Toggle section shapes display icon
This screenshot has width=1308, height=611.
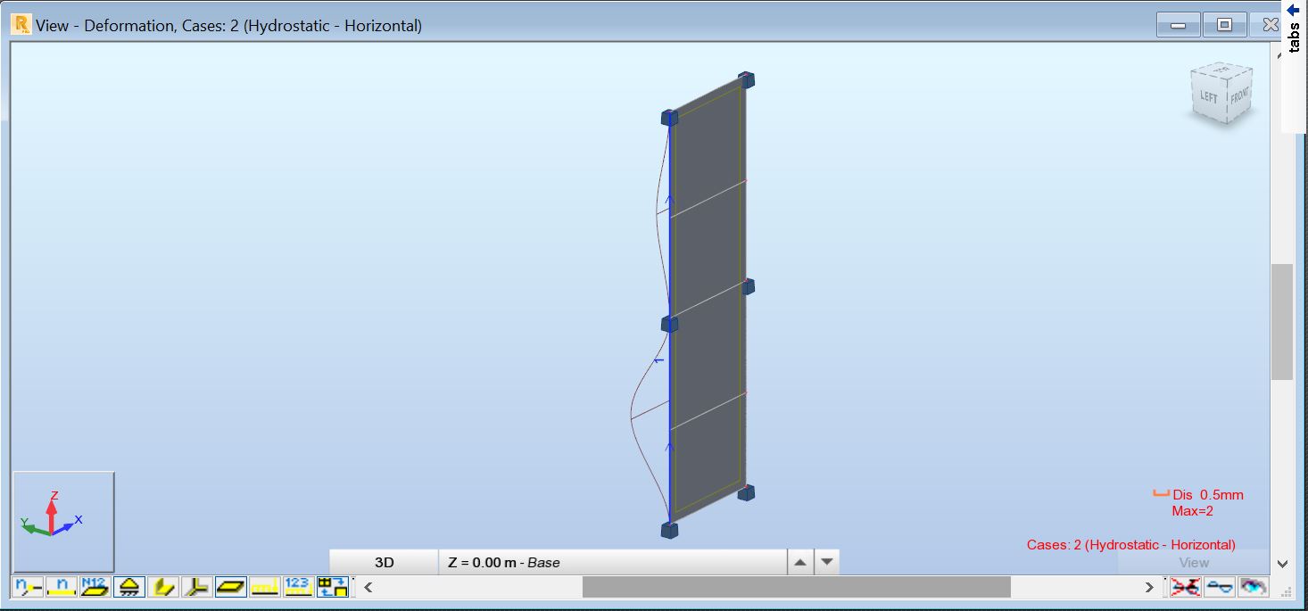[x=163, y=587]
